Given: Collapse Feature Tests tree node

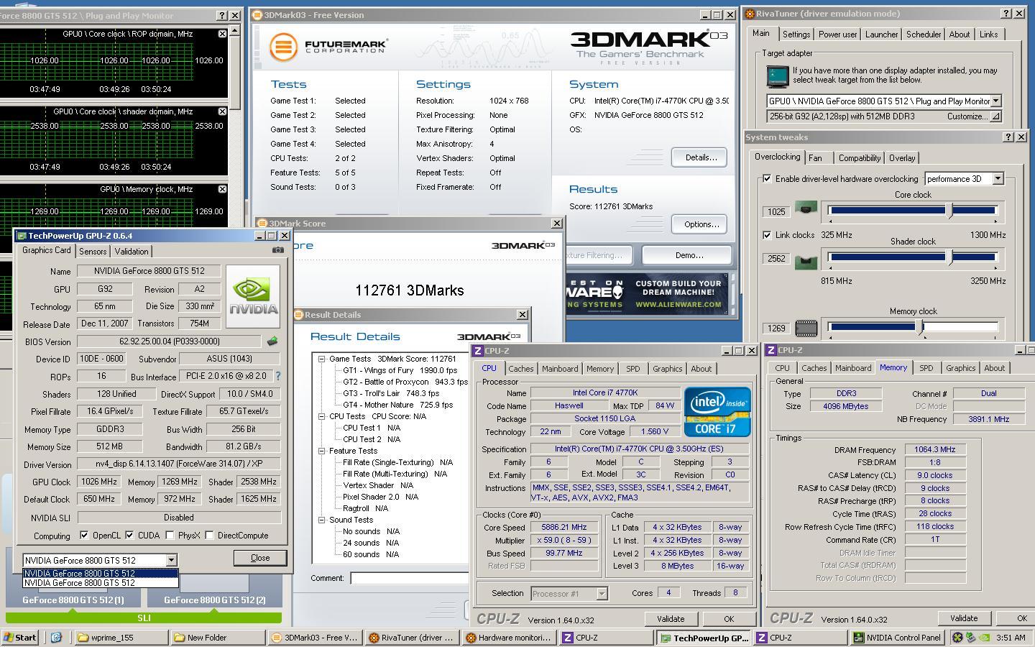Looking at the screenshot, I should click(x=322, y=451).
